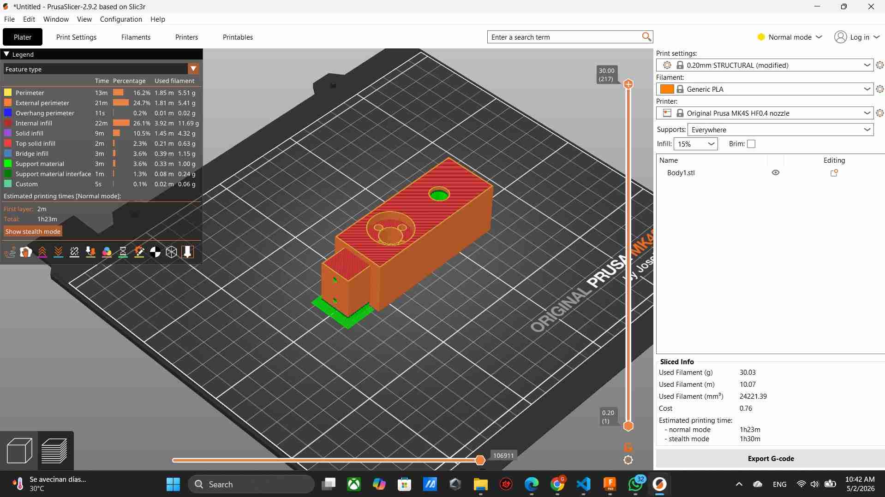The width and height of the screenshot is (885, 497).
Task: Toggle Deretractions visibility icon
Action: click(x=58, y=252)
